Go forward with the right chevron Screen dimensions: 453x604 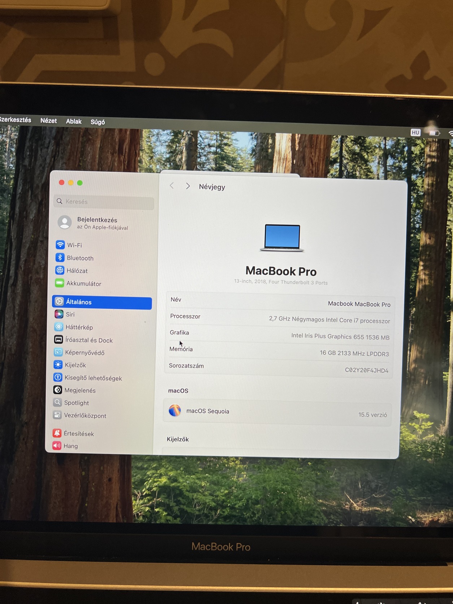point(188,186)
